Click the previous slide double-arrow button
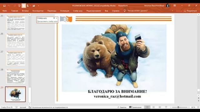 click(x=199, y=98)
